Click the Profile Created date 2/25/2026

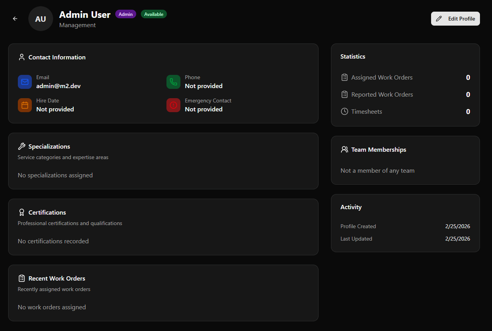click(458, 226)
